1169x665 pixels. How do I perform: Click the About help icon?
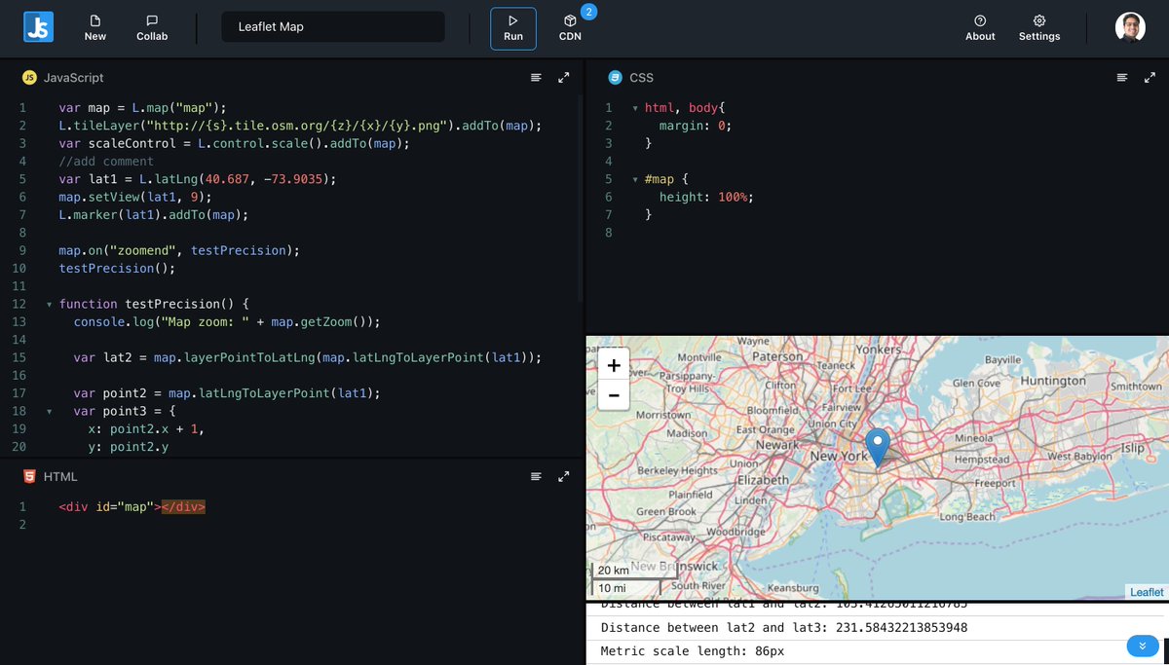click(979, 27)
